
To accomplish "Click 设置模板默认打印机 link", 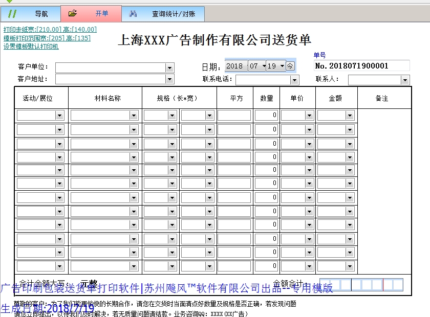I will click(x=31, y=47).
